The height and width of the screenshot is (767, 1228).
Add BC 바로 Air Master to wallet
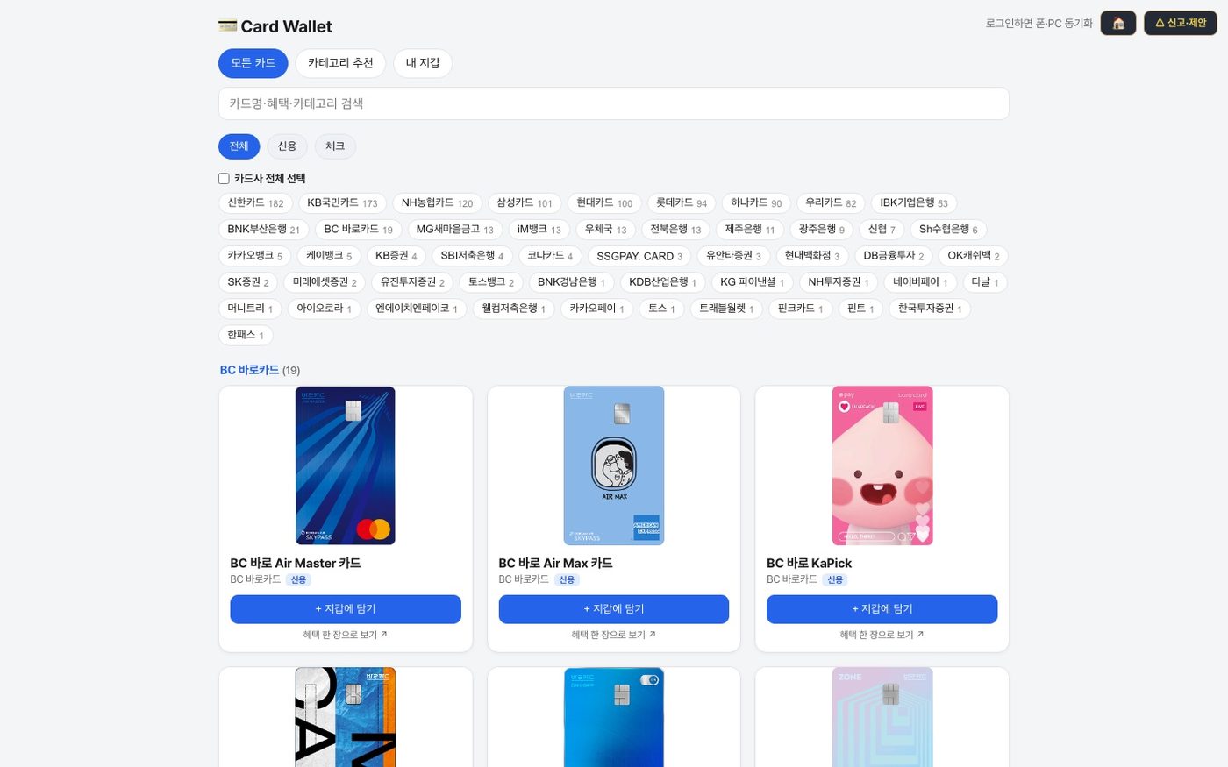click(x=346, y=609)
